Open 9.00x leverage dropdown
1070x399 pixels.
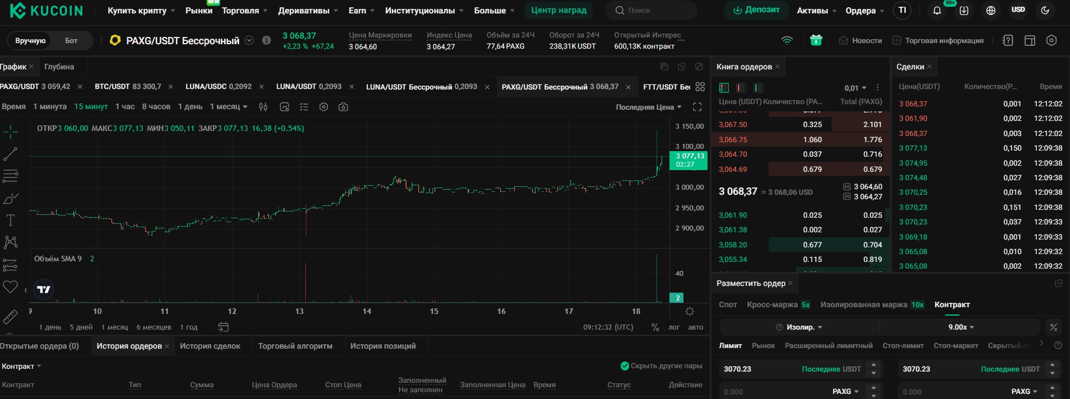point(961,327)
